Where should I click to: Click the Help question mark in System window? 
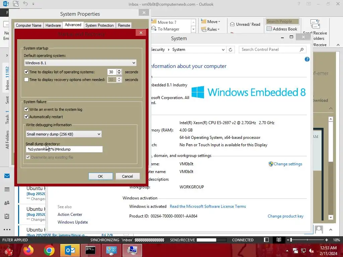307,59
